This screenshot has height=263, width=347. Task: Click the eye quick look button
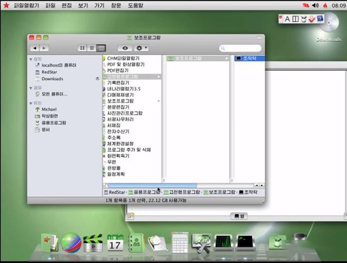point(125,48)
